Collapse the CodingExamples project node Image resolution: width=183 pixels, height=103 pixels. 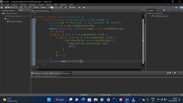[1, 13]
